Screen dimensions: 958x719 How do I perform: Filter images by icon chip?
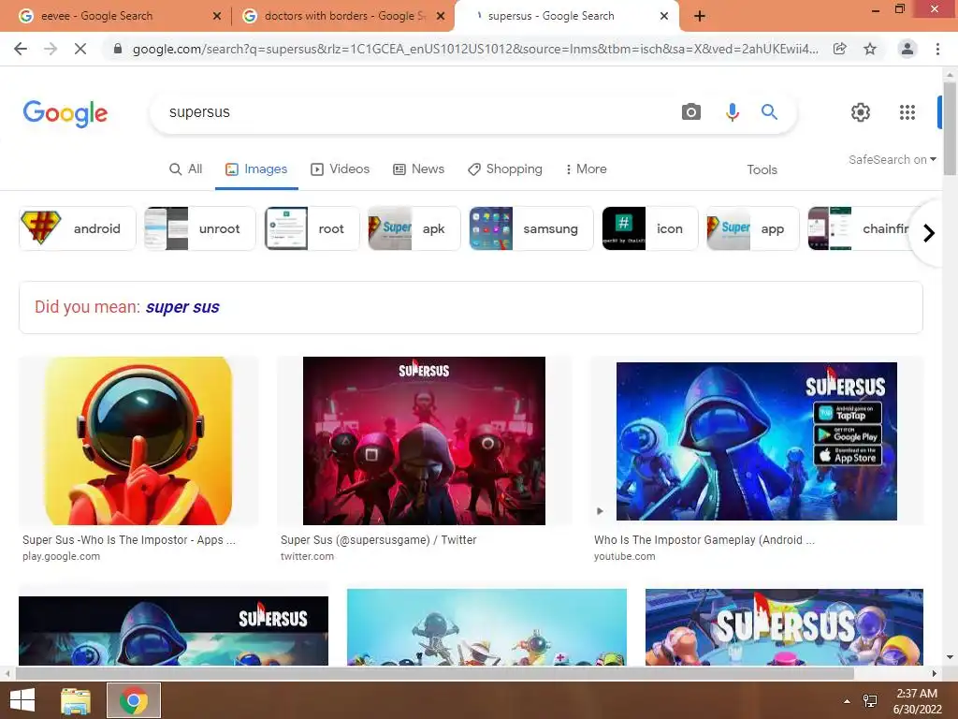click(649, 228)
